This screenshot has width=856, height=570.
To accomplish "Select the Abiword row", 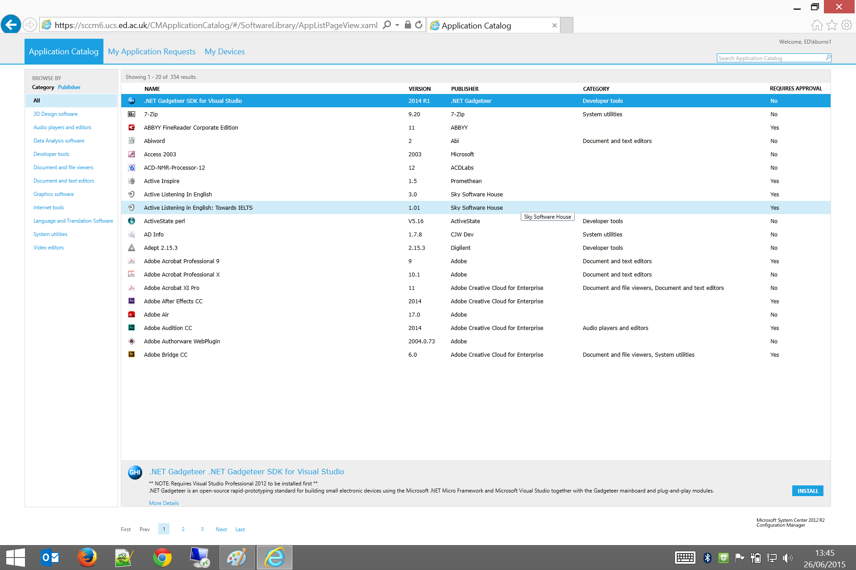I will point(476,141).
